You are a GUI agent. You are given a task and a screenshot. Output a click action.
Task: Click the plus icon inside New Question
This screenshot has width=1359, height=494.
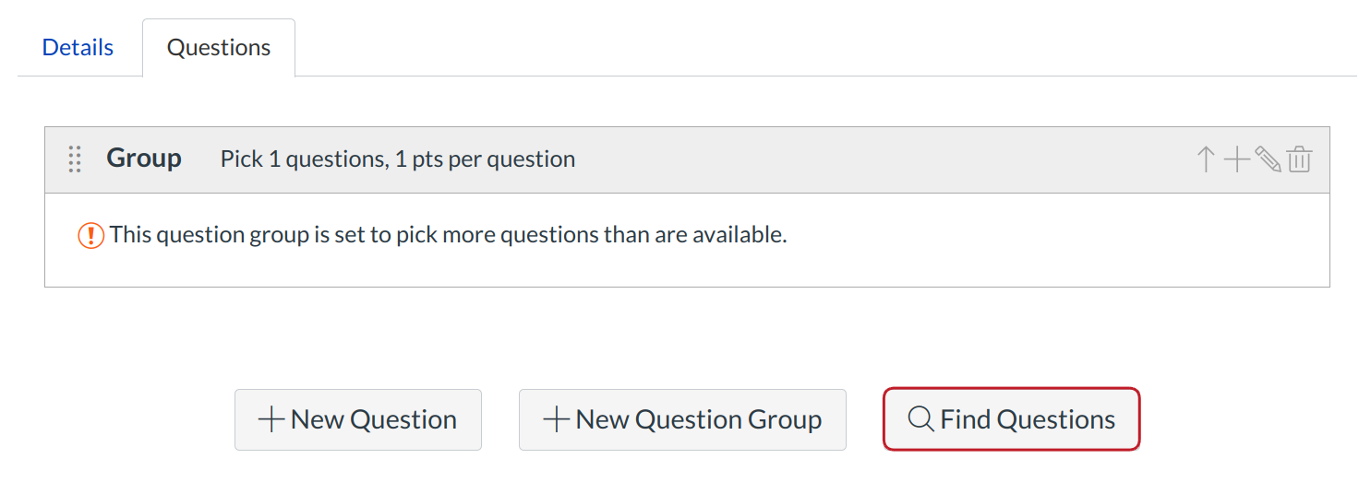point(271,420)
